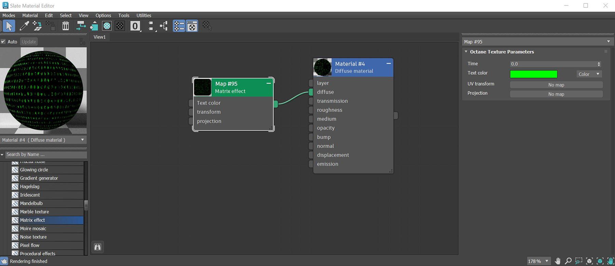Zoom Region Tool icon
This screenshot has width=615, height=266.
point(579,261)
